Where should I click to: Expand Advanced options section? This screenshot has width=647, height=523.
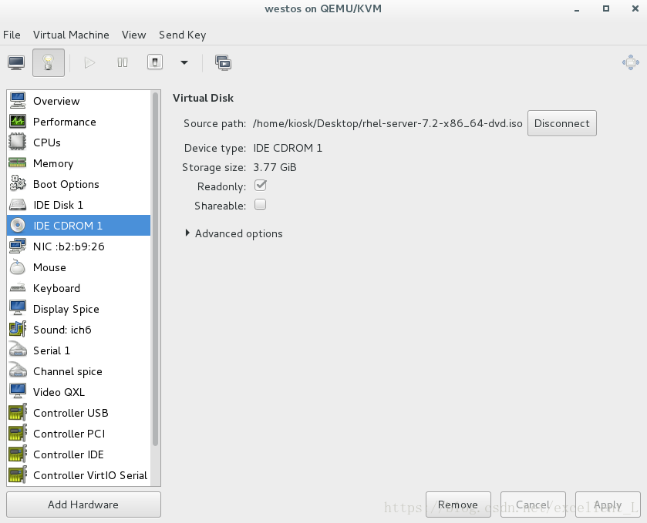click(234, 233)
